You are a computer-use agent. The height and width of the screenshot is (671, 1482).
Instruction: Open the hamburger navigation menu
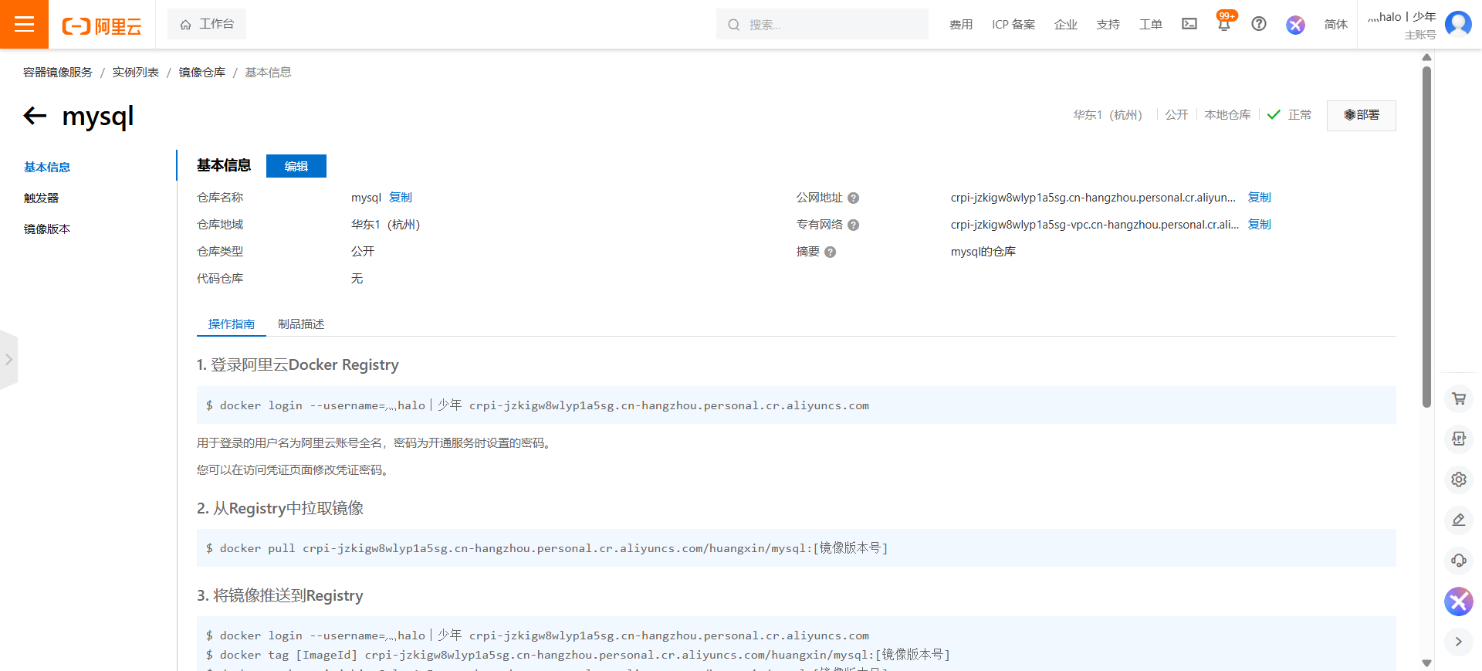tap(24, 24)
